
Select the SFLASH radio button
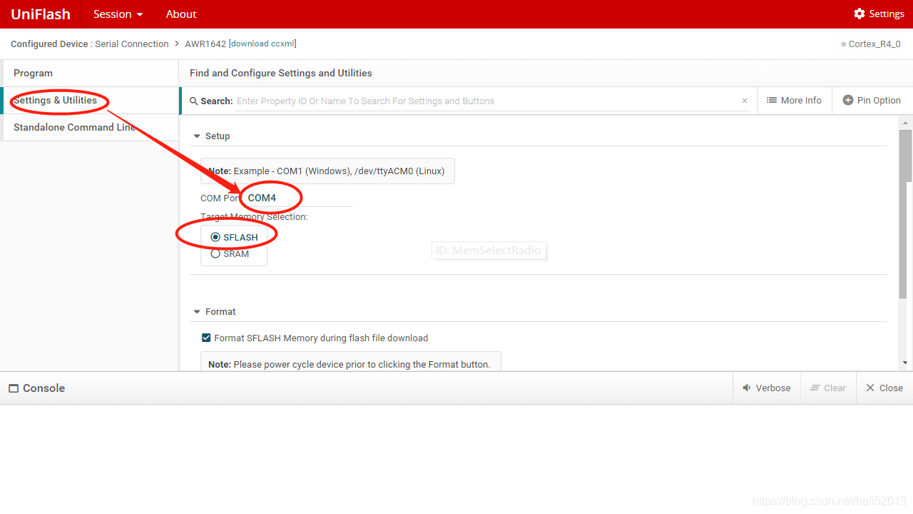pos(215,237)
